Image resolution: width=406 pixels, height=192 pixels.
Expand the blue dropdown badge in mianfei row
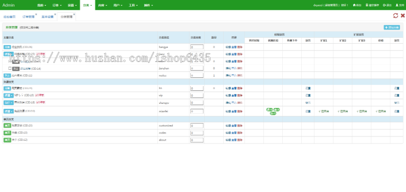pos(9,111)
